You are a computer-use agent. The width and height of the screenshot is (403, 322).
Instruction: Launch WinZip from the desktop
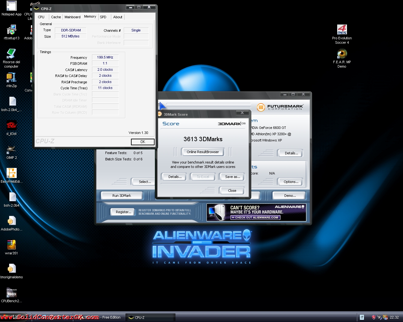click(x=11, y=80)
